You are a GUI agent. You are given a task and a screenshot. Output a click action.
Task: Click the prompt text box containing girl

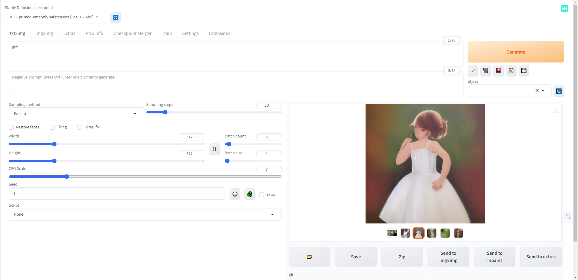[x=236, y=54]
